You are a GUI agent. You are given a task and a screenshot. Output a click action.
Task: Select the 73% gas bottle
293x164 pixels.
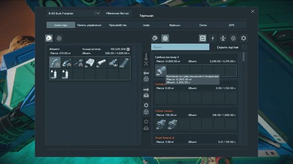pyautogui.click(x=55, y=74)
